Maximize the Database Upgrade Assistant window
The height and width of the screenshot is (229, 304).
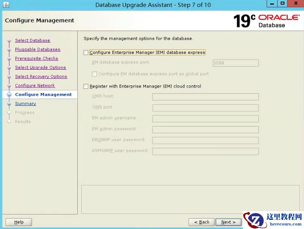click(x=282, y=3)
